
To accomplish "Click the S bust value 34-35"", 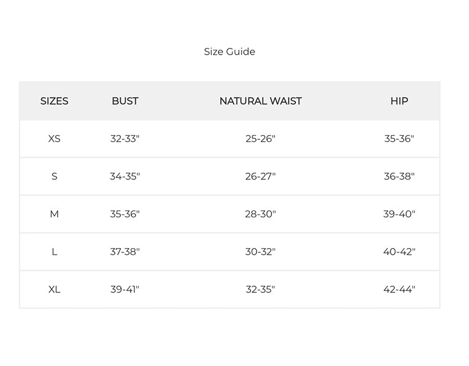I will (125, 177).
